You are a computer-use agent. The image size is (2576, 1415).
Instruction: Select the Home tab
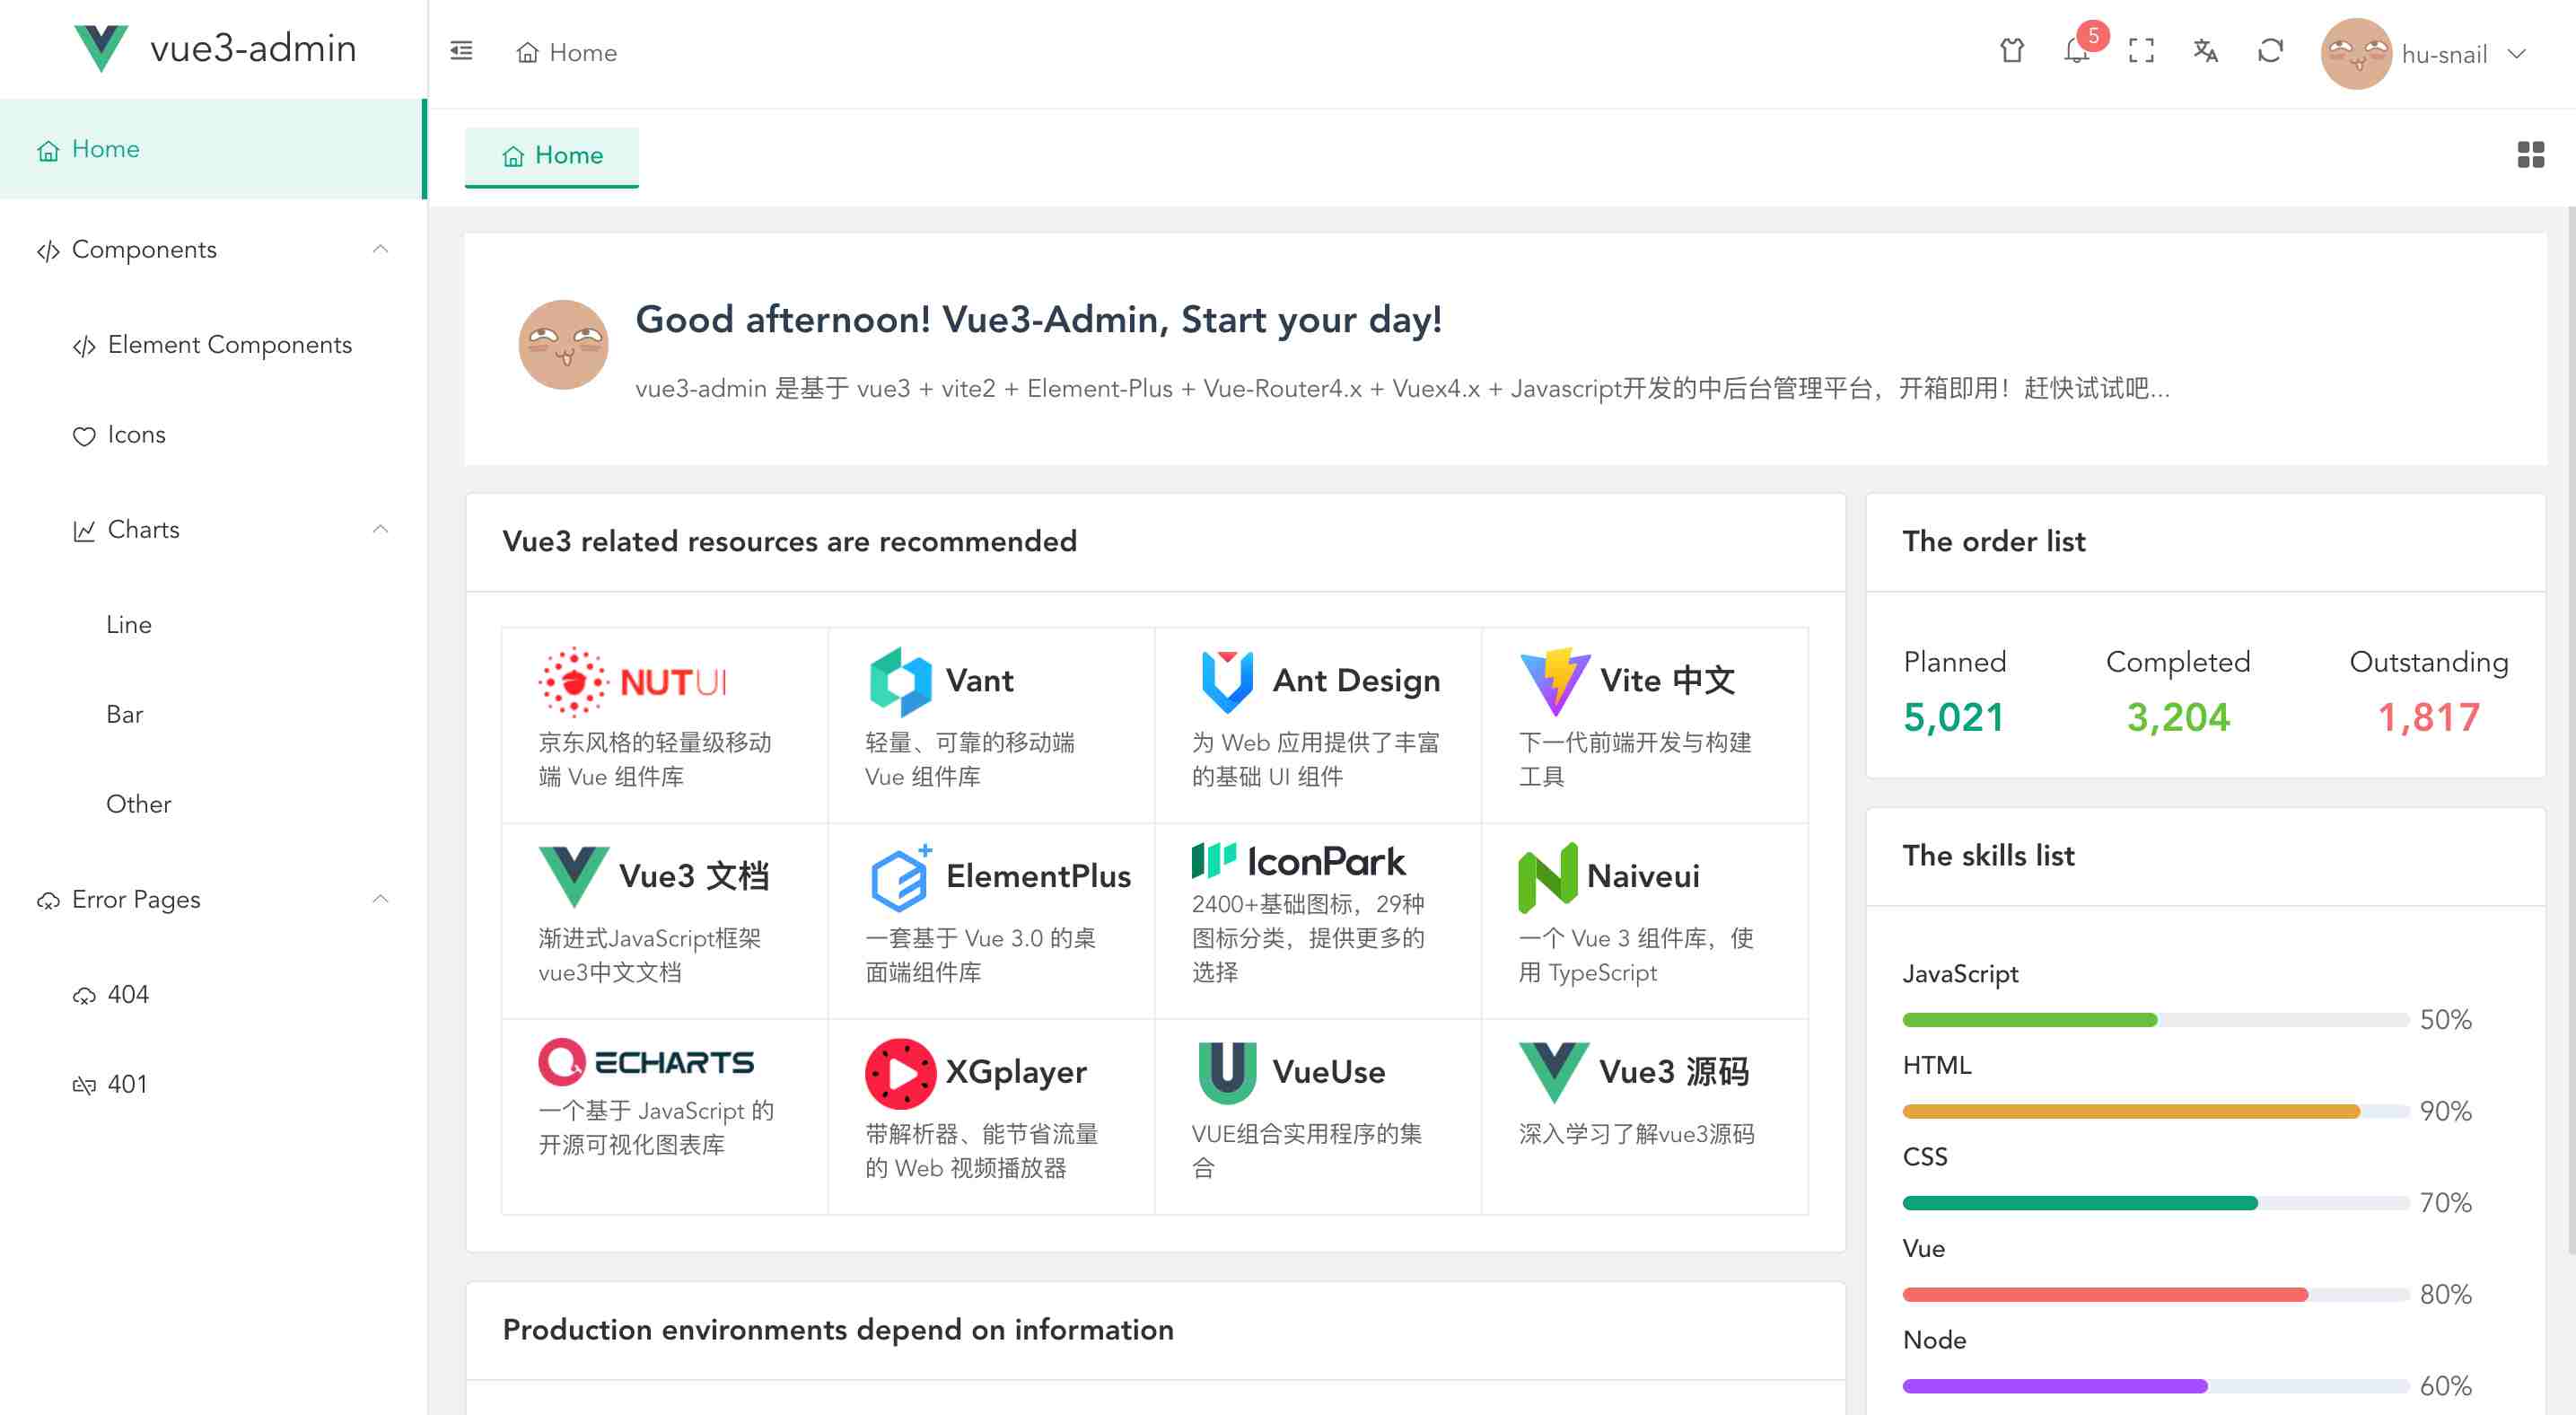(x=552, y=156)
